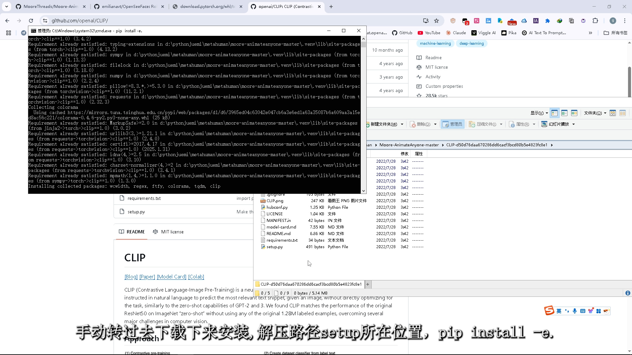
Task: Click the slideshow (幻灯片播放) icon
Action: pos(544,124)
